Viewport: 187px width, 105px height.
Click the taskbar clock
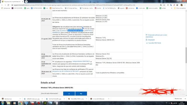181,103
